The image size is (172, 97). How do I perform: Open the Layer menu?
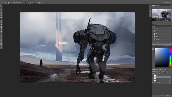12,1
